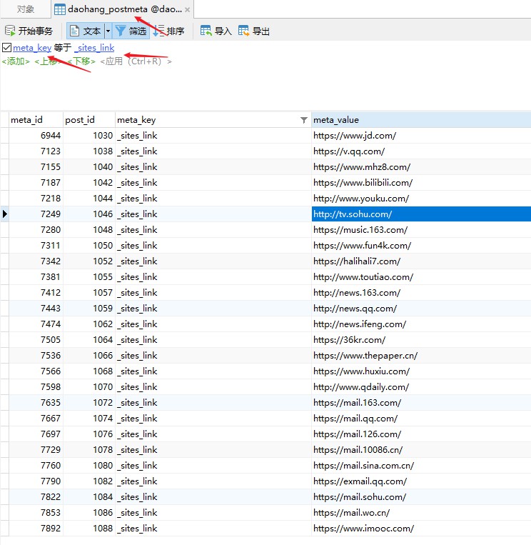Select the cell http://news.qq.com/

click(x=421, y=309)
